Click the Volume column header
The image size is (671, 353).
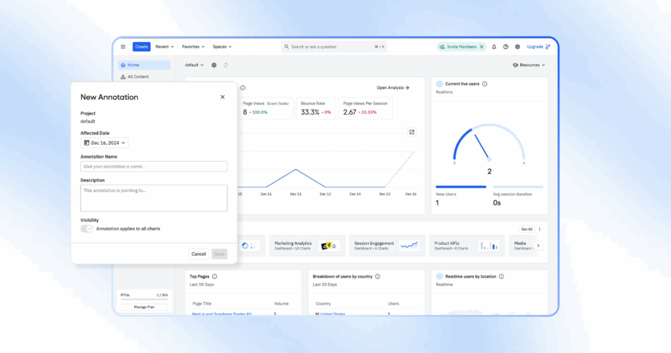coord(281,303)
